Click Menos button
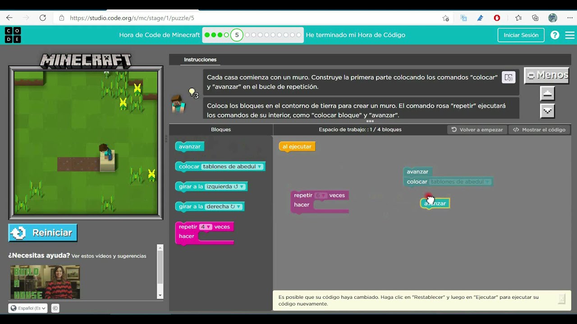The height and width of the screenshot is (324, 577). point(547,75)
